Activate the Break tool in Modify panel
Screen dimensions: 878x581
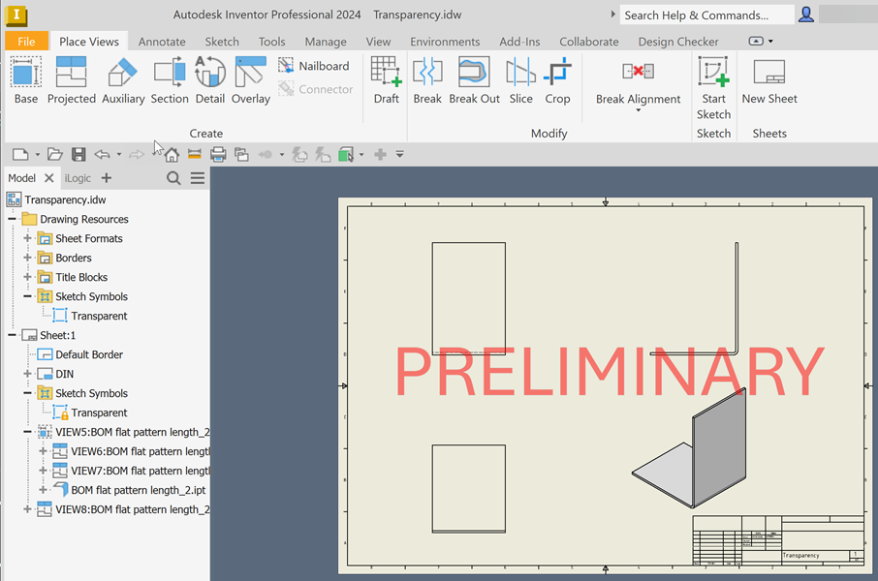427,82
